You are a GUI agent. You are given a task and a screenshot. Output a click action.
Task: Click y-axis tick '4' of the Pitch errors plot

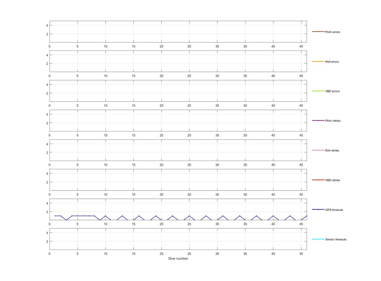pos(47,25)
